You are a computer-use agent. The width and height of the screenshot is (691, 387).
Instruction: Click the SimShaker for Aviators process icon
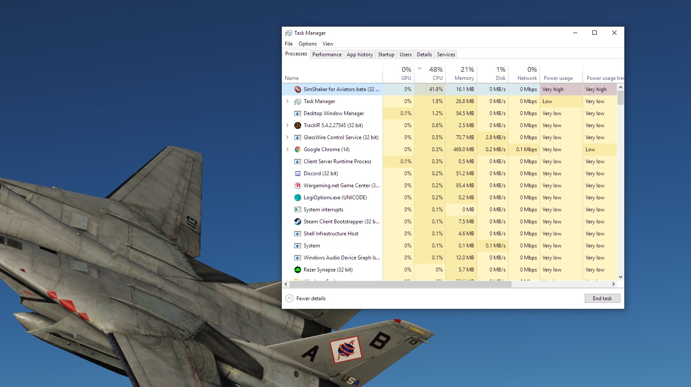click(x=297, y=89)
